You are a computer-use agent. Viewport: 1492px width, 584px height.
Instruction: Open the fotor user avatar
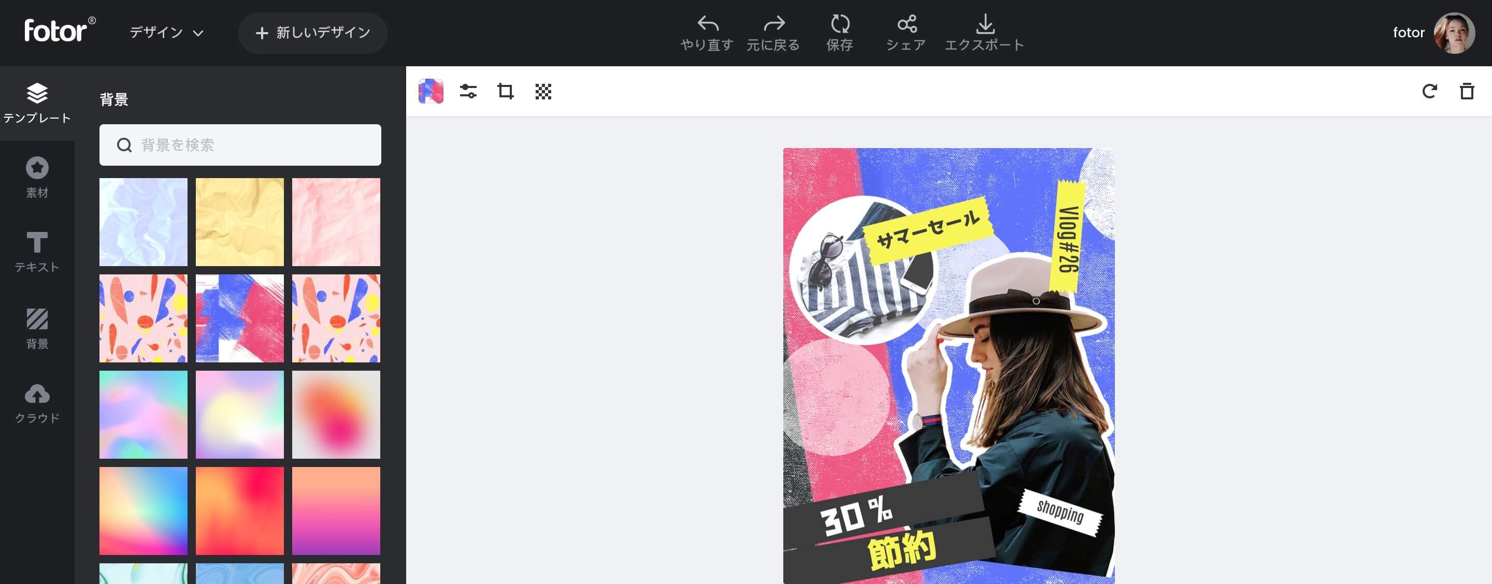pos(1454,33)
